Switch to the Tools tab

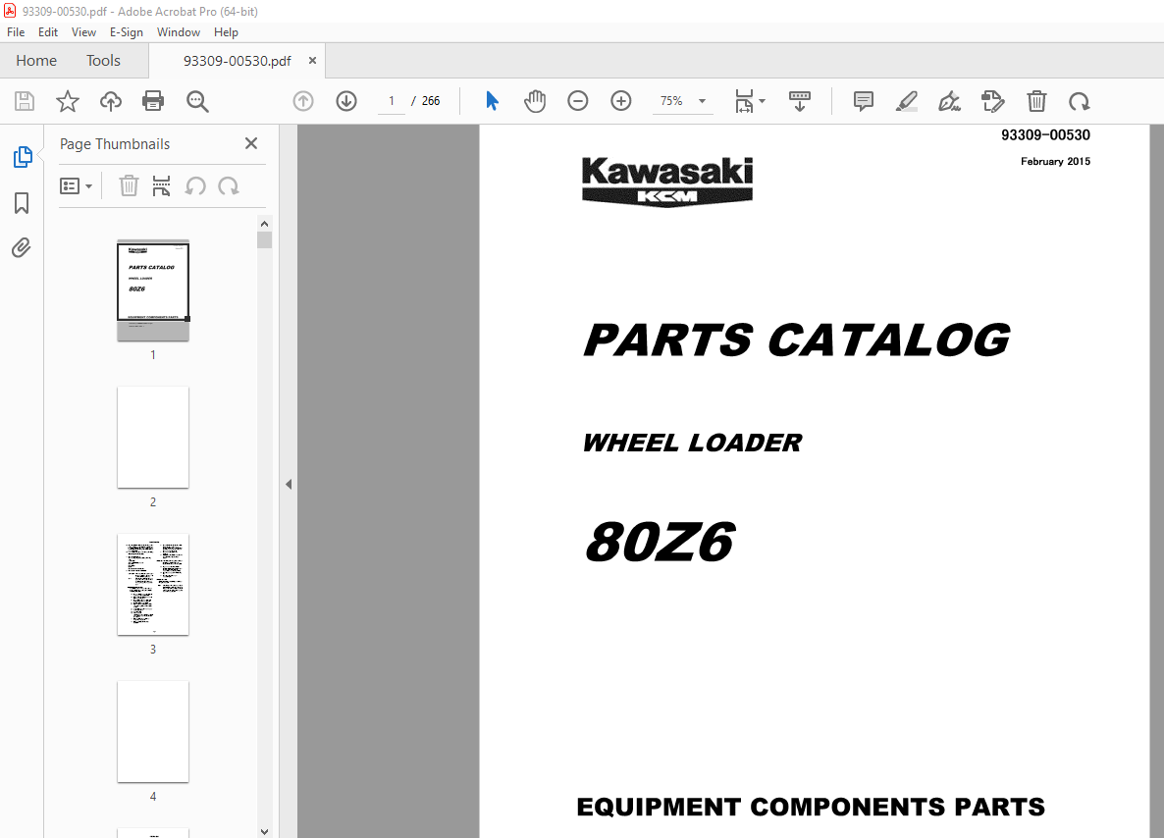tap(103, 60)
